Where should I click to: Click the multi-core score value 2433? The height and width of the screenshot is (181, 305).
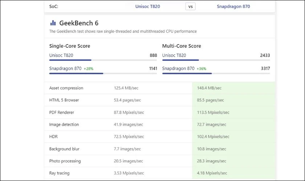(x=265, y=55)
